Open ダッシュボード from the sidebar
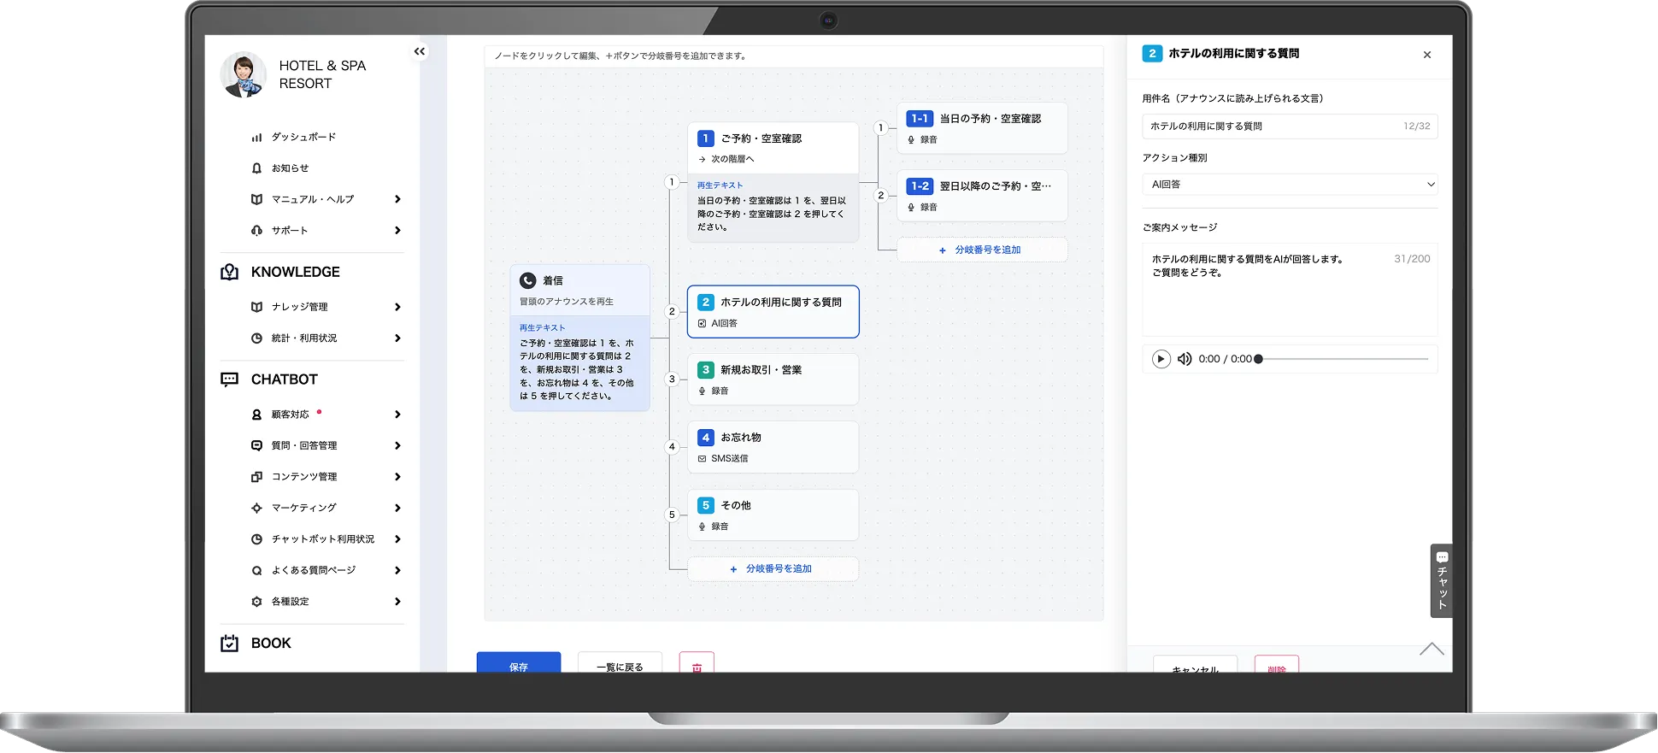The image size is (1658, 753). tap(303, 138)
